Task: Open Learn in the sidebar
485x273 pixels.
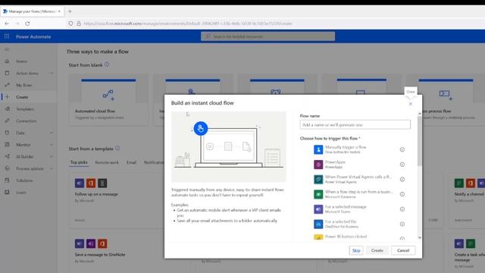Action: [x=21, y=192]
